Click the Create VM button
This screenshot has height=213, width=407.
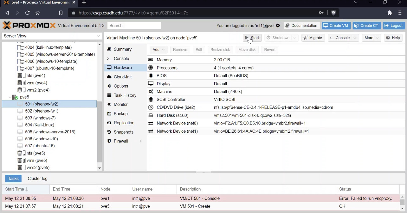click(336, 26)
